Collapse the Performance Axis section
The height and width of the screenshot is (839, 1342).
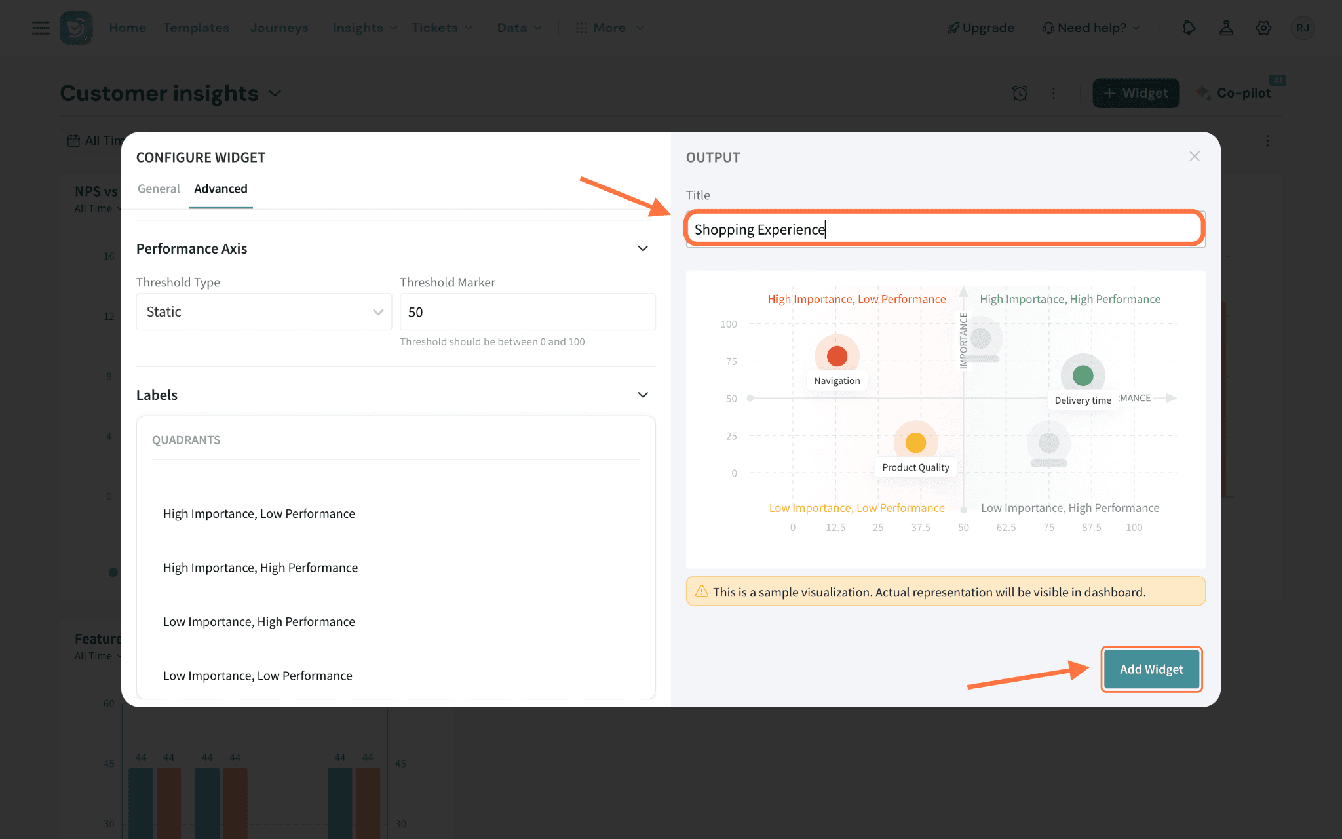(643, 248)
